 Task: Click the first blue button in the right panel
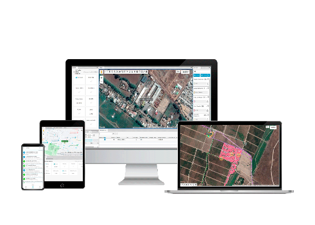[x=197, y=75]
